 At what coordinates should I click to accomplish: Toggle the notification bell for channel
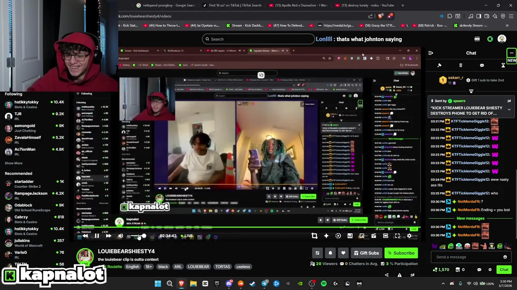pyautogui.click(x=330, y=253)
